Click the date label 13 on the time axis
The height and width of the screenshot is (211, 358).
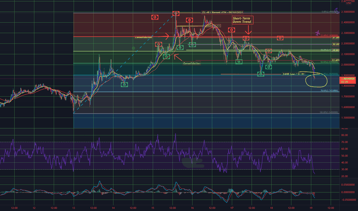(x=74, y=208)
